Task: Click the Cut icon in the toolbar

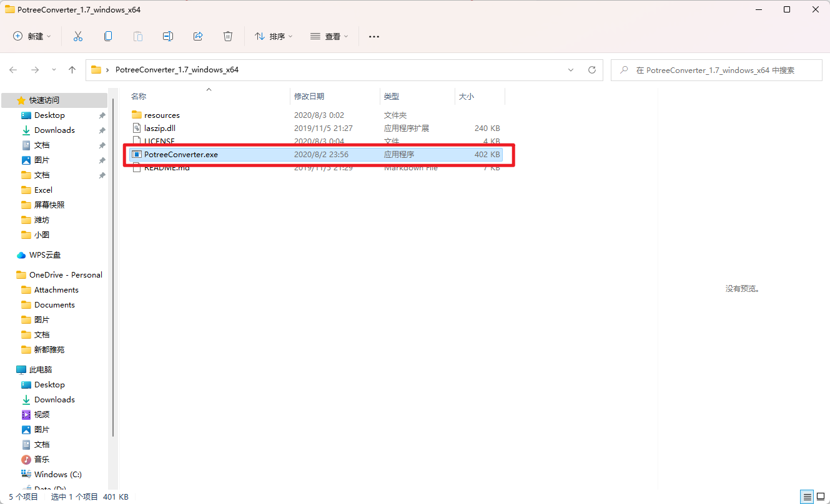Action: pyautogui.click(x=77, y=36)
